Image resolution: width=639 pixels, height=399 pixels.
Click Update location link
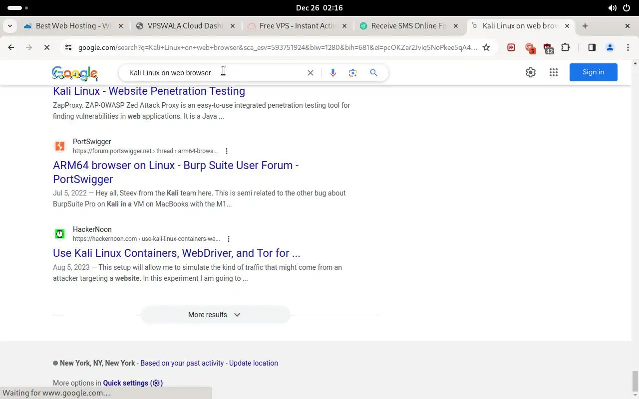[x=254, y=363]
